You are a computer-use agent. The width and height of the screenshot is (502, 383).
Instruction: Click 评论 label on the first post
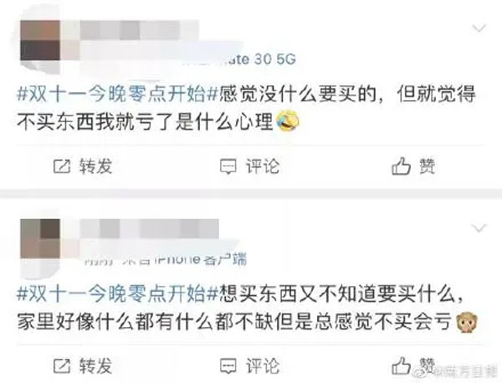pyautogui.click(x=263, y=166)
